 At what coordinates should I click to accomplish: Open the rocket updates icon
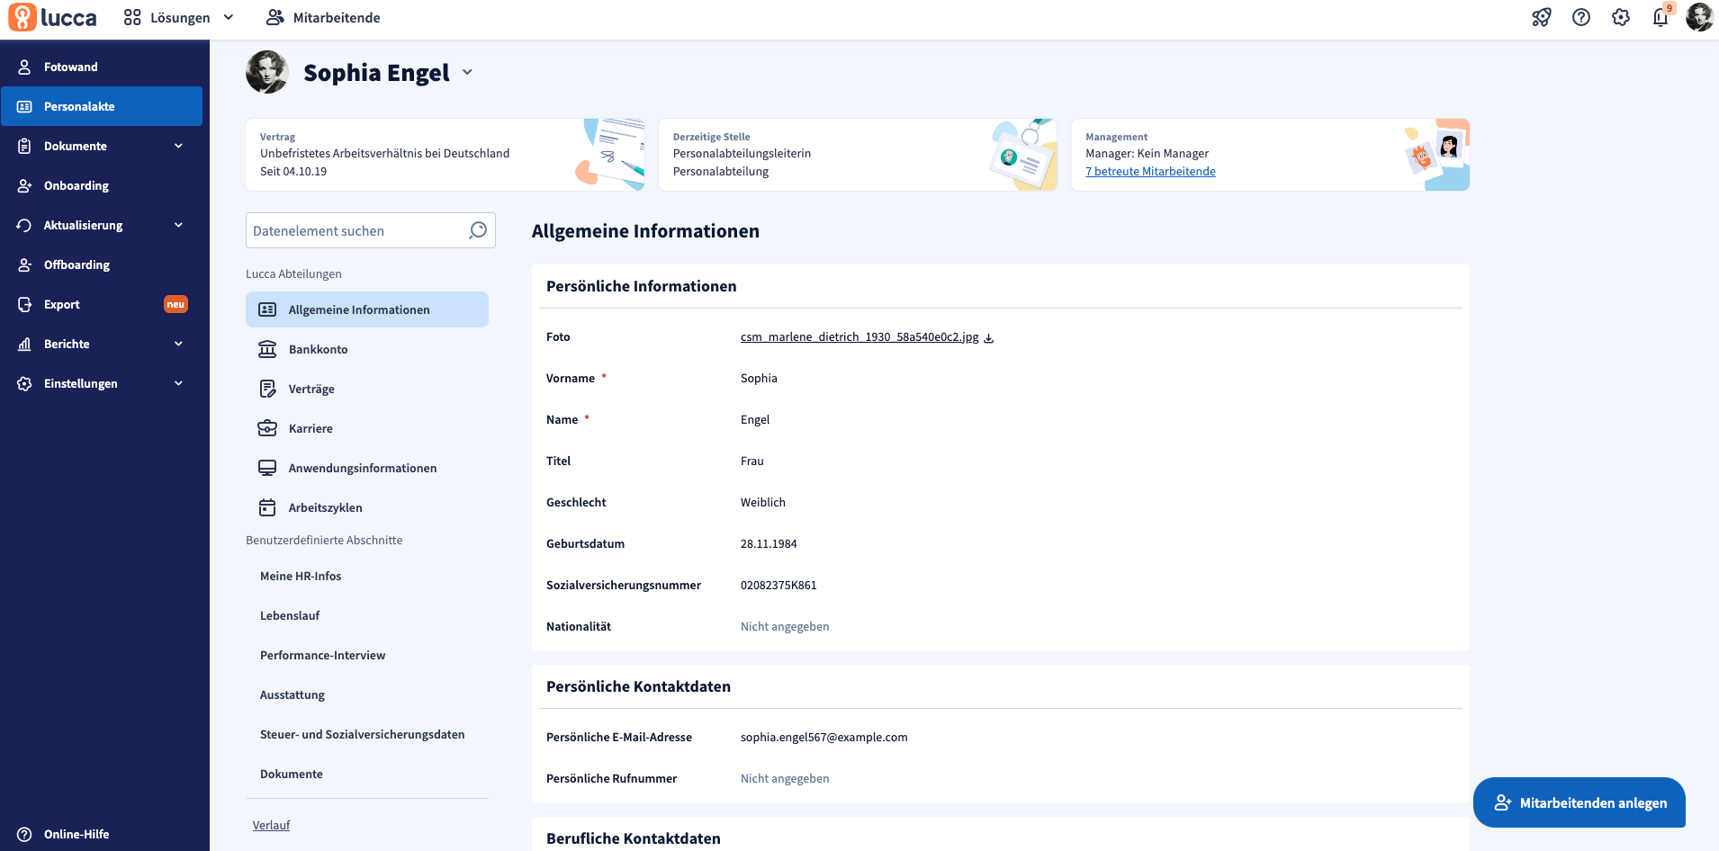[1542, 18]
